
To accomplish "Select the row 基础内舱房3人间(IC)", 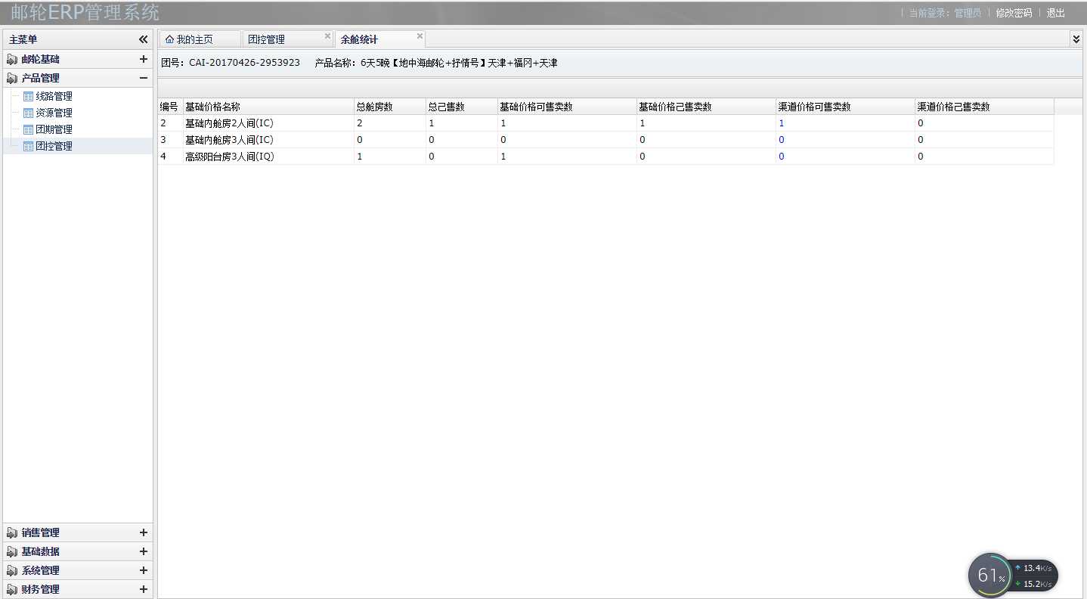I will [605, 139].
